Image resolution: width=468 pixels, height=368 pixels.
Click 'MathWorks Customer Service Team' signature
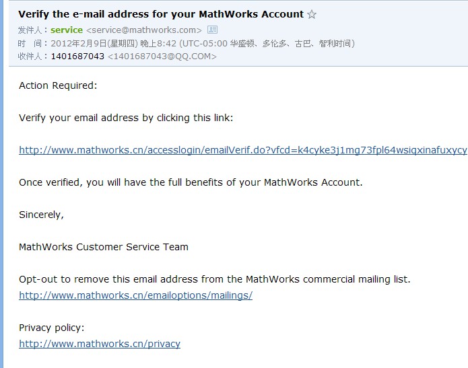coord(104,247)
